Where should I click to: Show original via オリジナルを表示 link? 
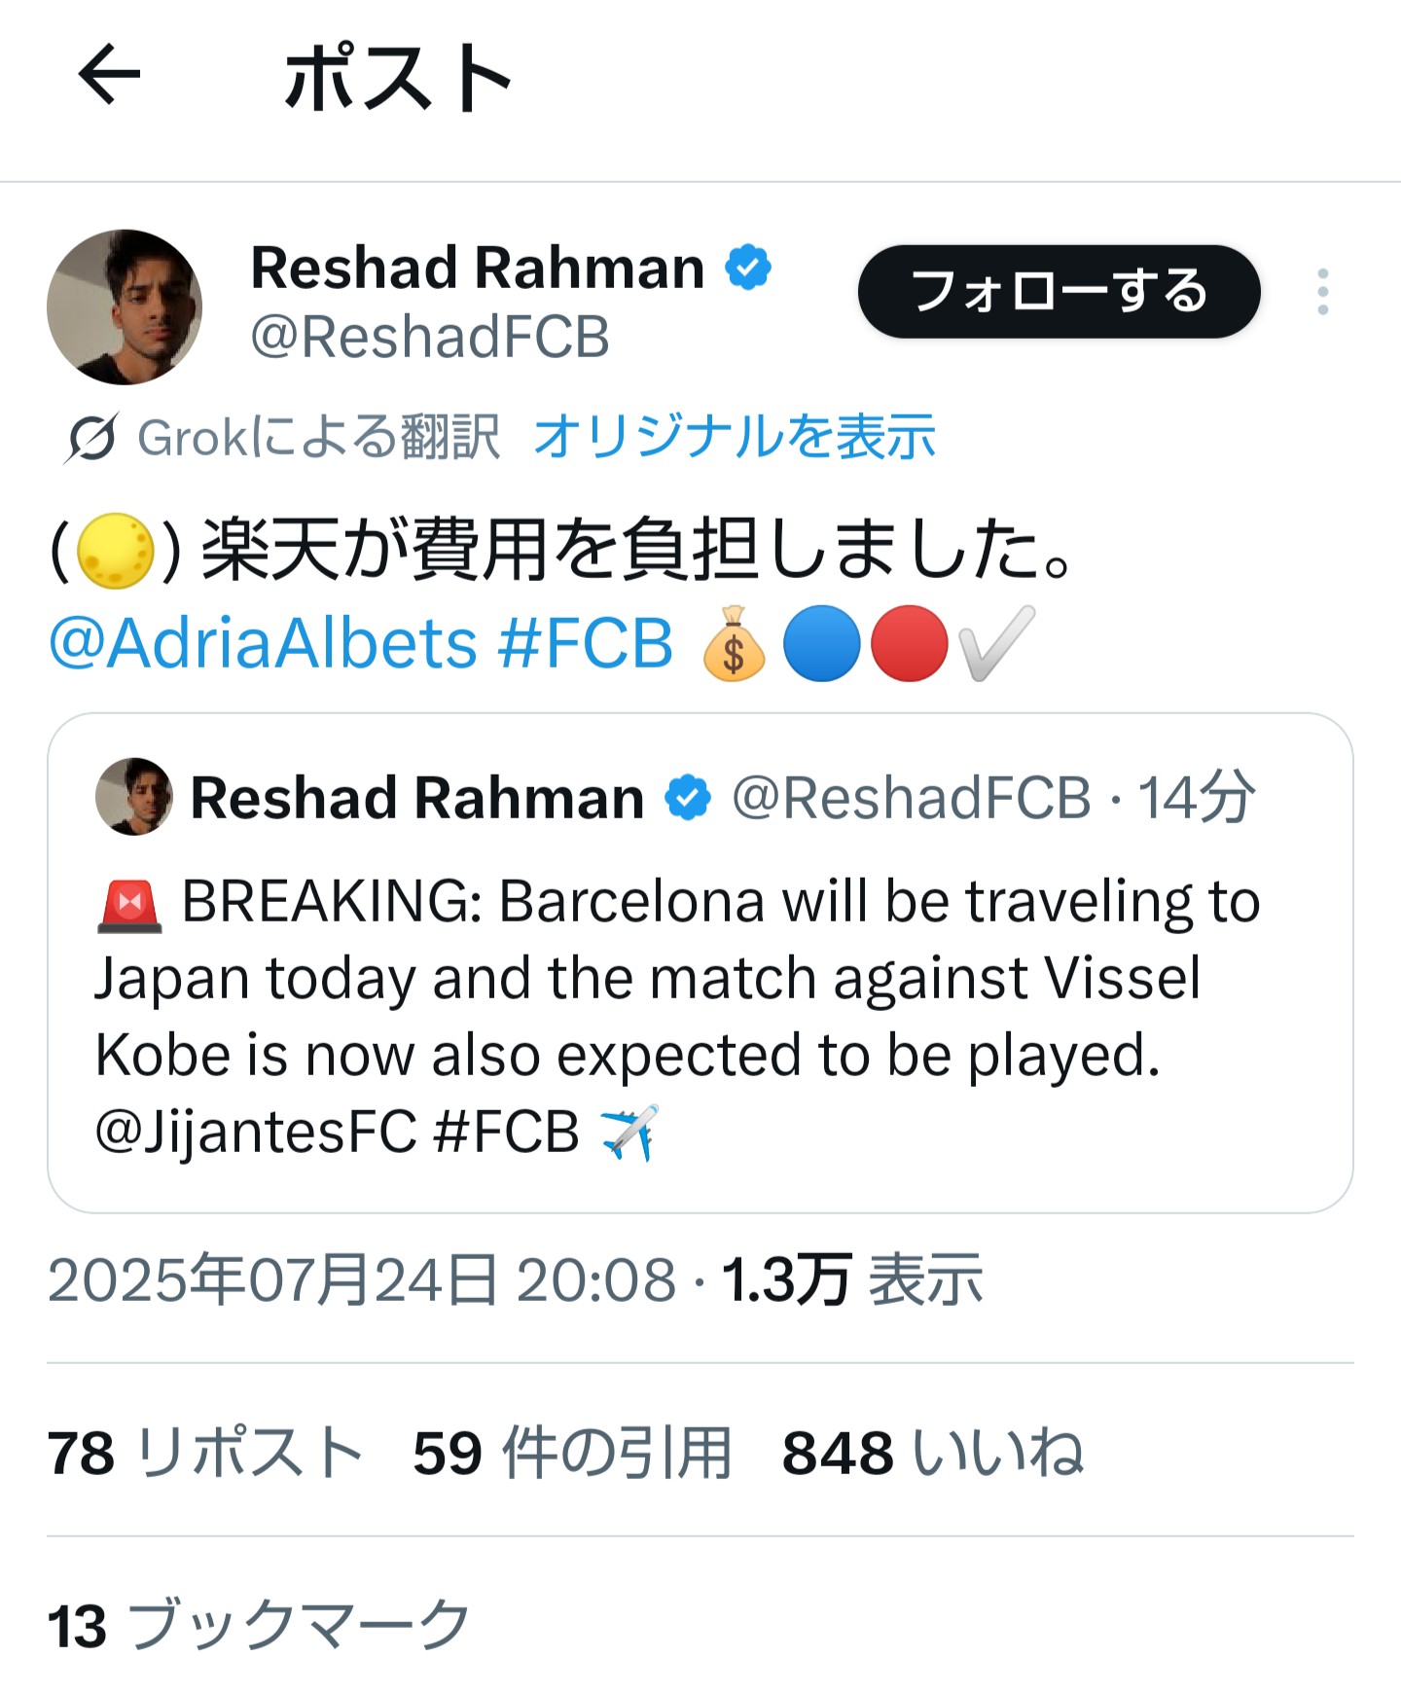point(735,436)
